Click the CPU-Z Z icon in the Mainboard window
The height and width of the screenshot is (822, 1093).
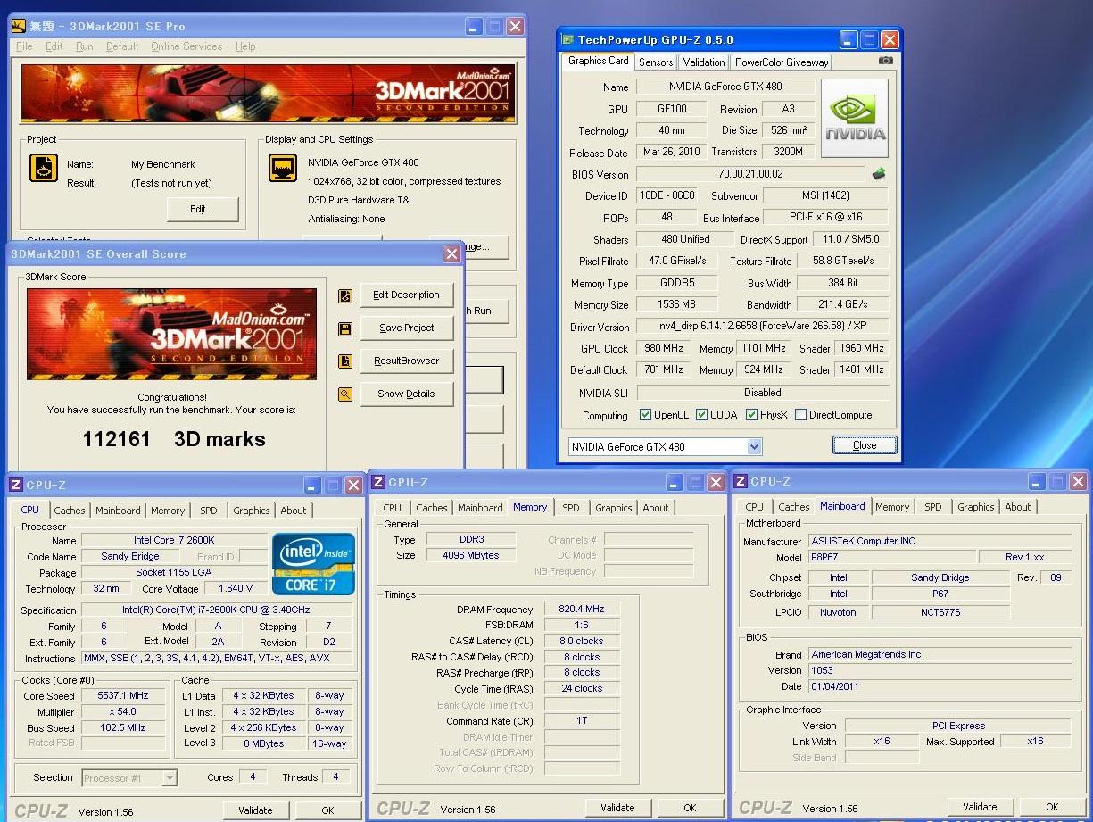pyautogui.click(x=741, y=481)
